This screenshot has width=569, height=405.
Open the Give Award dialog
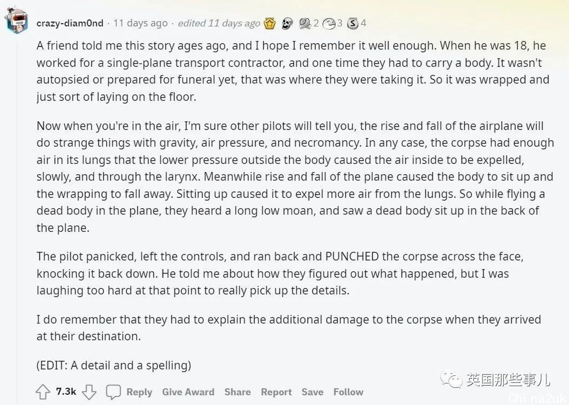[x=189, y=392]
